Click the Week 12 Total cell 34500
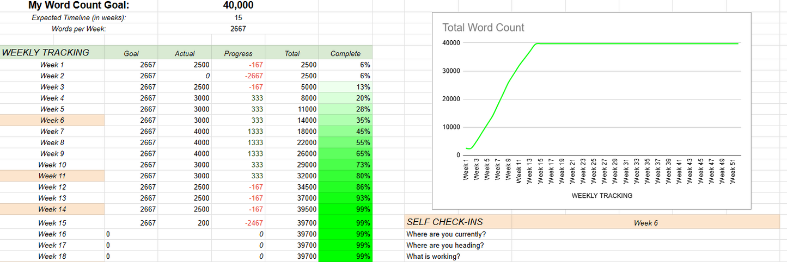 click(x=292, y=187)
